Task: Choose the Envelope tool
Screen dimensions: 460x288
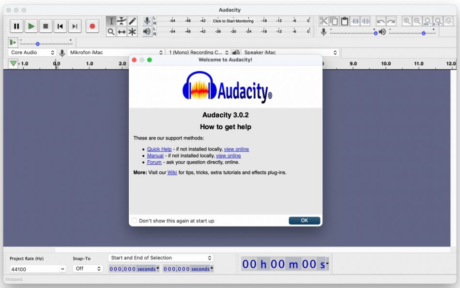Action: pyautogui.click(x=122, y=21)
